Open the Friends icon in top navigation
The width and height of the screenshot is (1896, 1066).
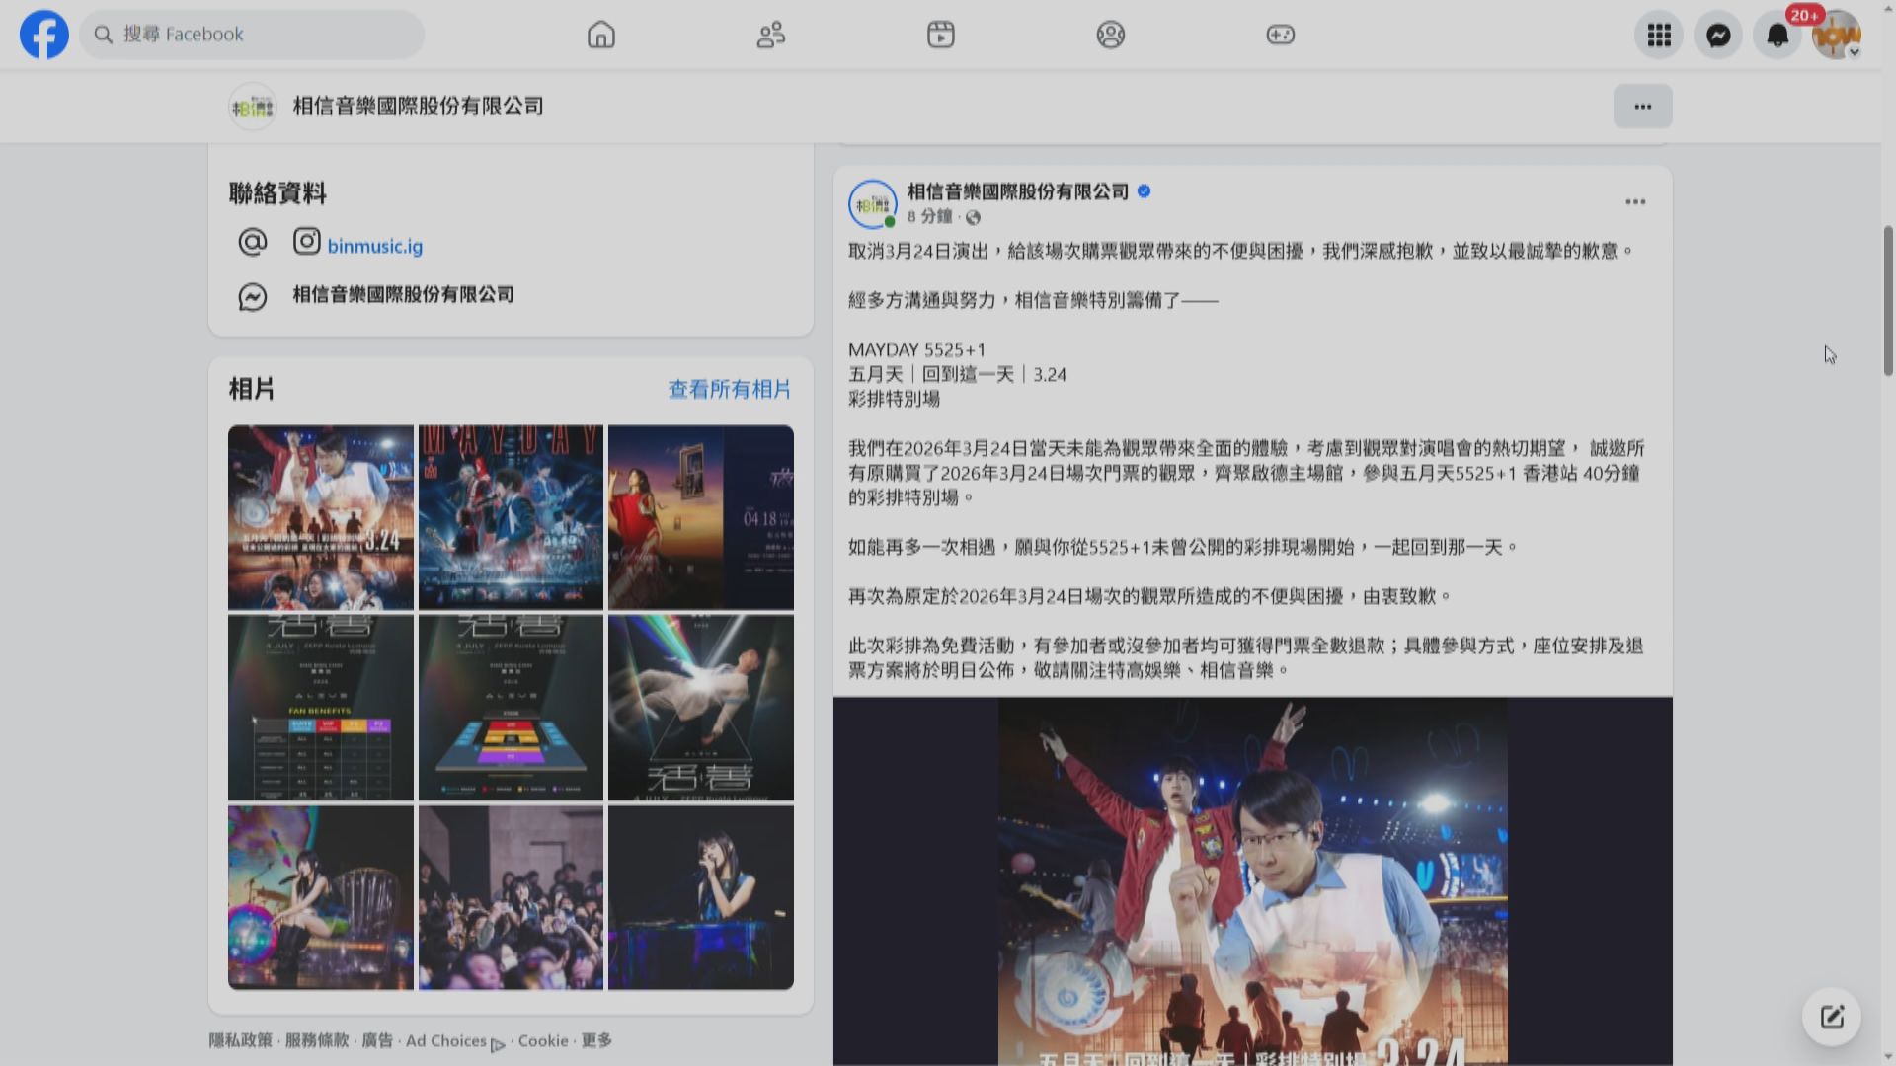[x=770, y=35]
